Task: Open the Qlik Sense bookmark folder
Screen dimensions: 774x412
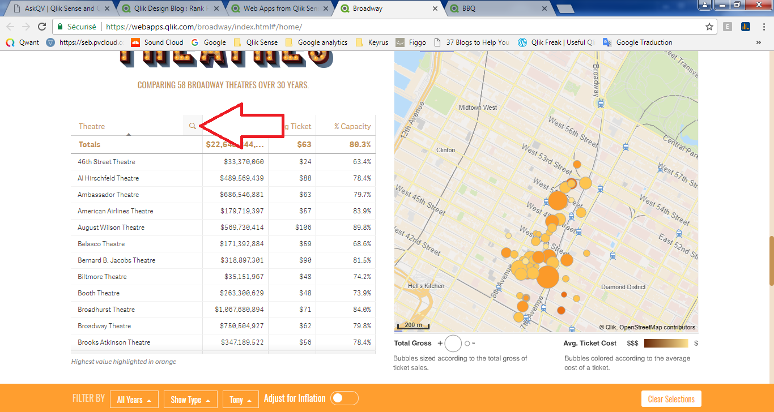Action: (x=256, y=42)
